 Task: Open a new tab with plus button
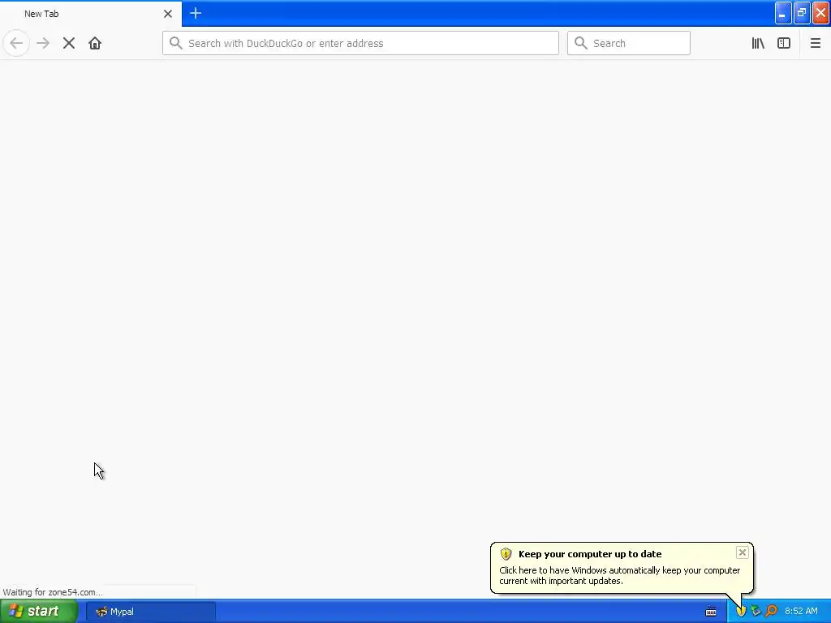coord(196,13)
